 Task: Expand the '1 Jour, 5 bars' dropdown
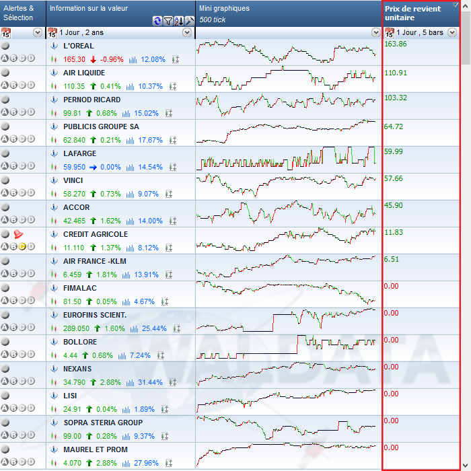click(452, 32)
